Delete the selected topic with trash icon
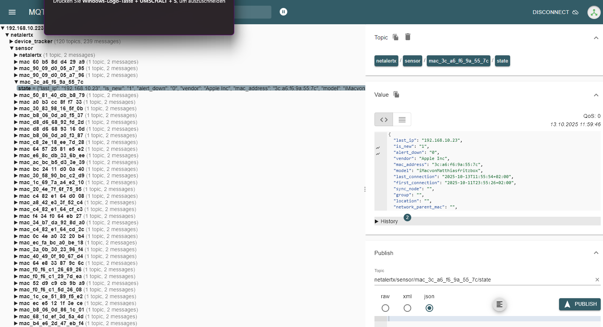Viewport: 603px width, 327px height. pyautogui.click(x=408, y=37)
